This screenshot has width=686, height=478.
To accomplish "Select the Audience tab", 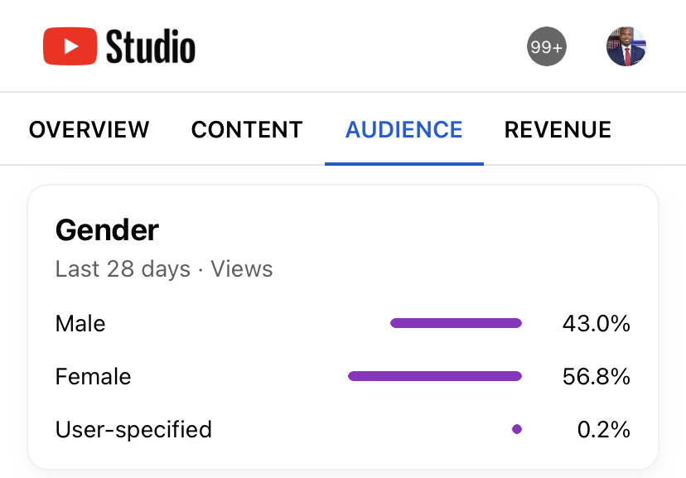I will (403, 130).
